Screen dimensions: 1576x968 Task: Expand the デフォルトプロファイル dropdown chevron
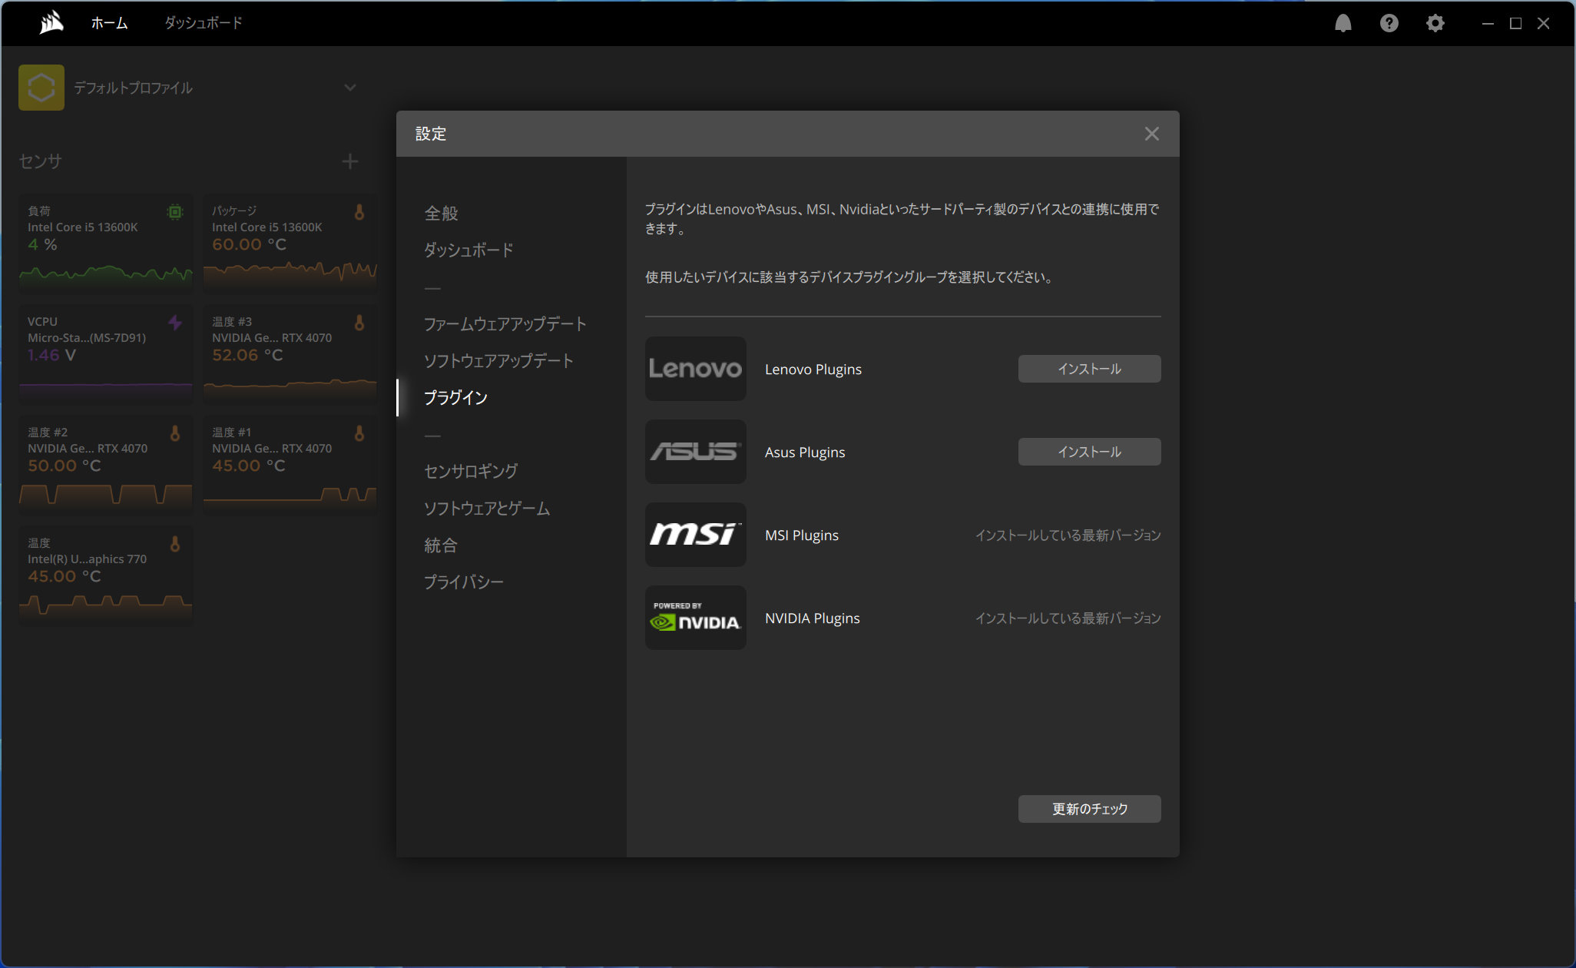point(350,88)
